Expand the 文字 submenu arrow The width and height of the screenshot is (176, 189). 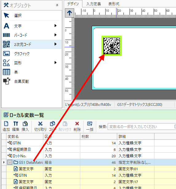point(55,26)
